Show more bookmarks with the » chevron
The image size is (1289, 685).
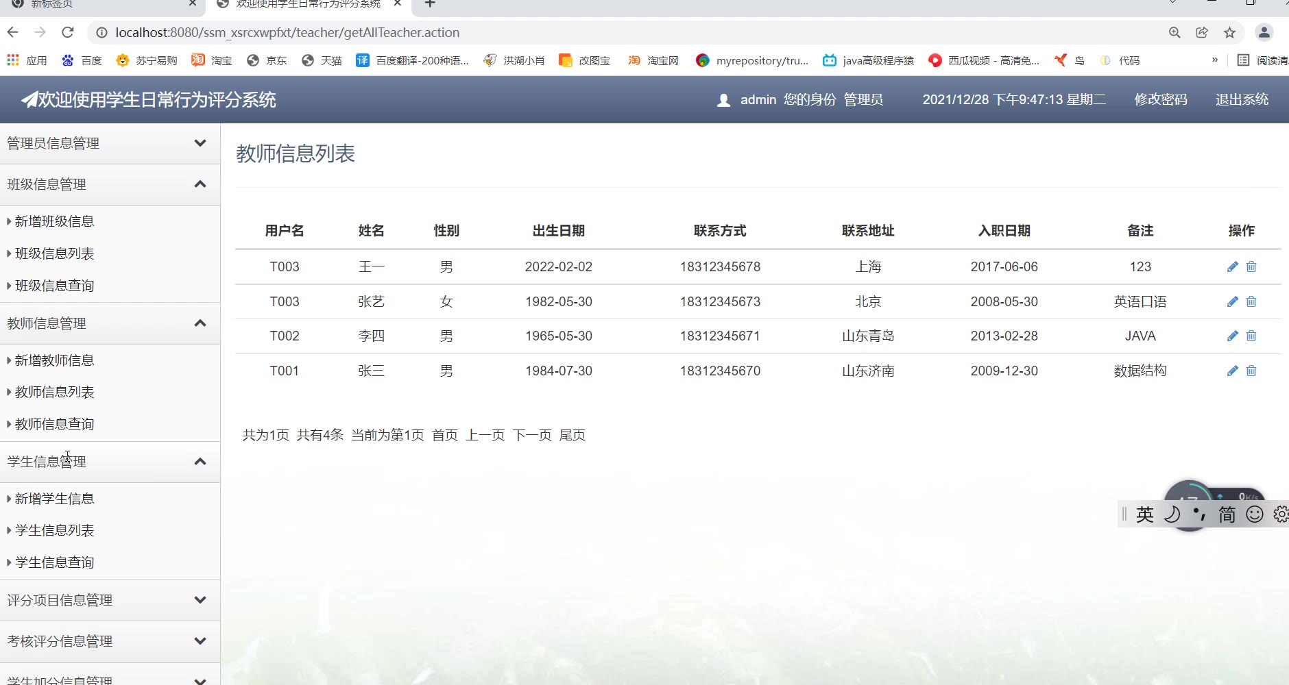pos(1215,60)
